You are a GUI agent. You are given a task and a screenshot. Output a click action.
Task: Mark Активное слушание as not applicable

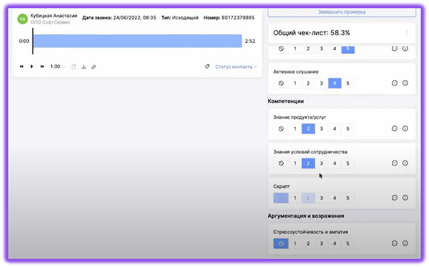281,83
